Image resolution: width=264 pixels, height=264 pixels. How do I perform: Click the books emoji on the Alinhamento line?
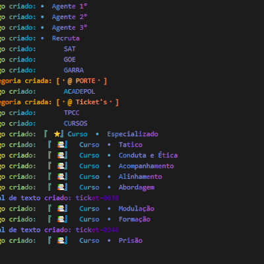coord(61,176)
